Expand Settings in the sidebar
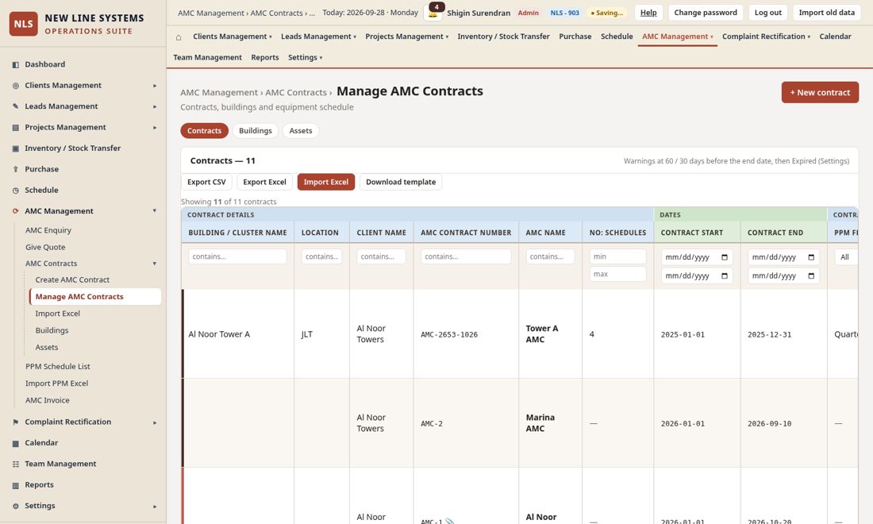 point(155,507)
